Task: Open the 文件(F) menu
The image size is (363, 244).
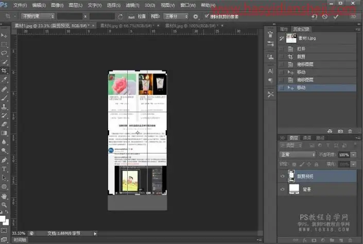Action: pyautogui.click(x=20, y=5)
